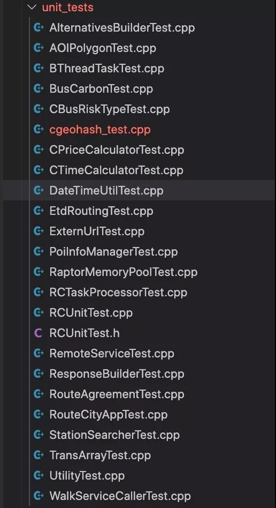Screen dimensions: 276x508
Task: Click C++ icon beside AlternativesBuilderTest.cpp
Action: coord(39,27)
